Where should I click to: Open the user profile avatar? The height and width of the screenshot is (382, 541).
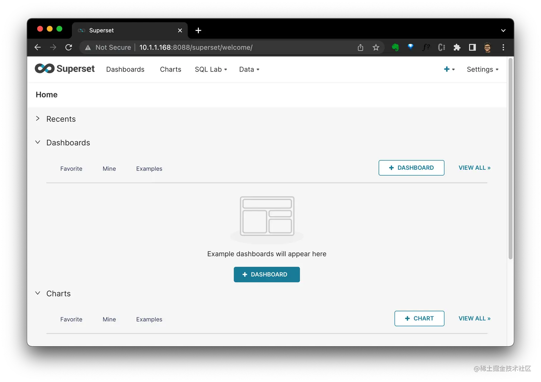tap(488, 47)
